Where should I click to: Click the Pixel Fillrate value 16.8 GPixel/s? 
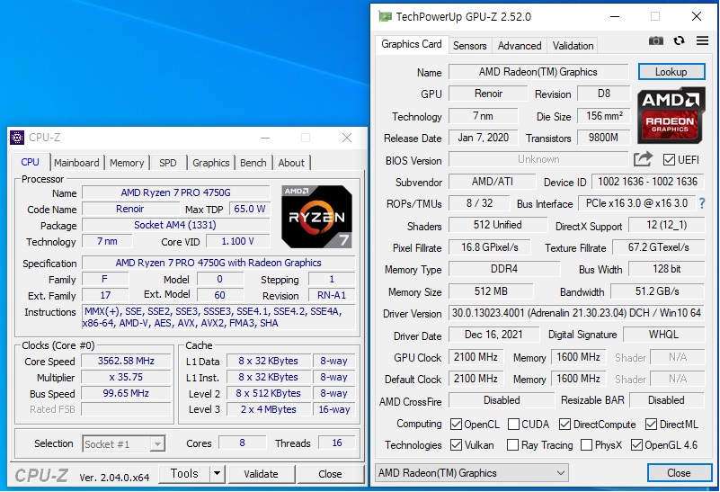click(x=490, y=247)
